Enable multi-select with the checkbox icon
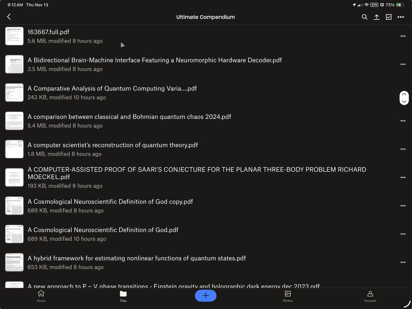Viewport: 412px width, 309px height. click(389, 17)
